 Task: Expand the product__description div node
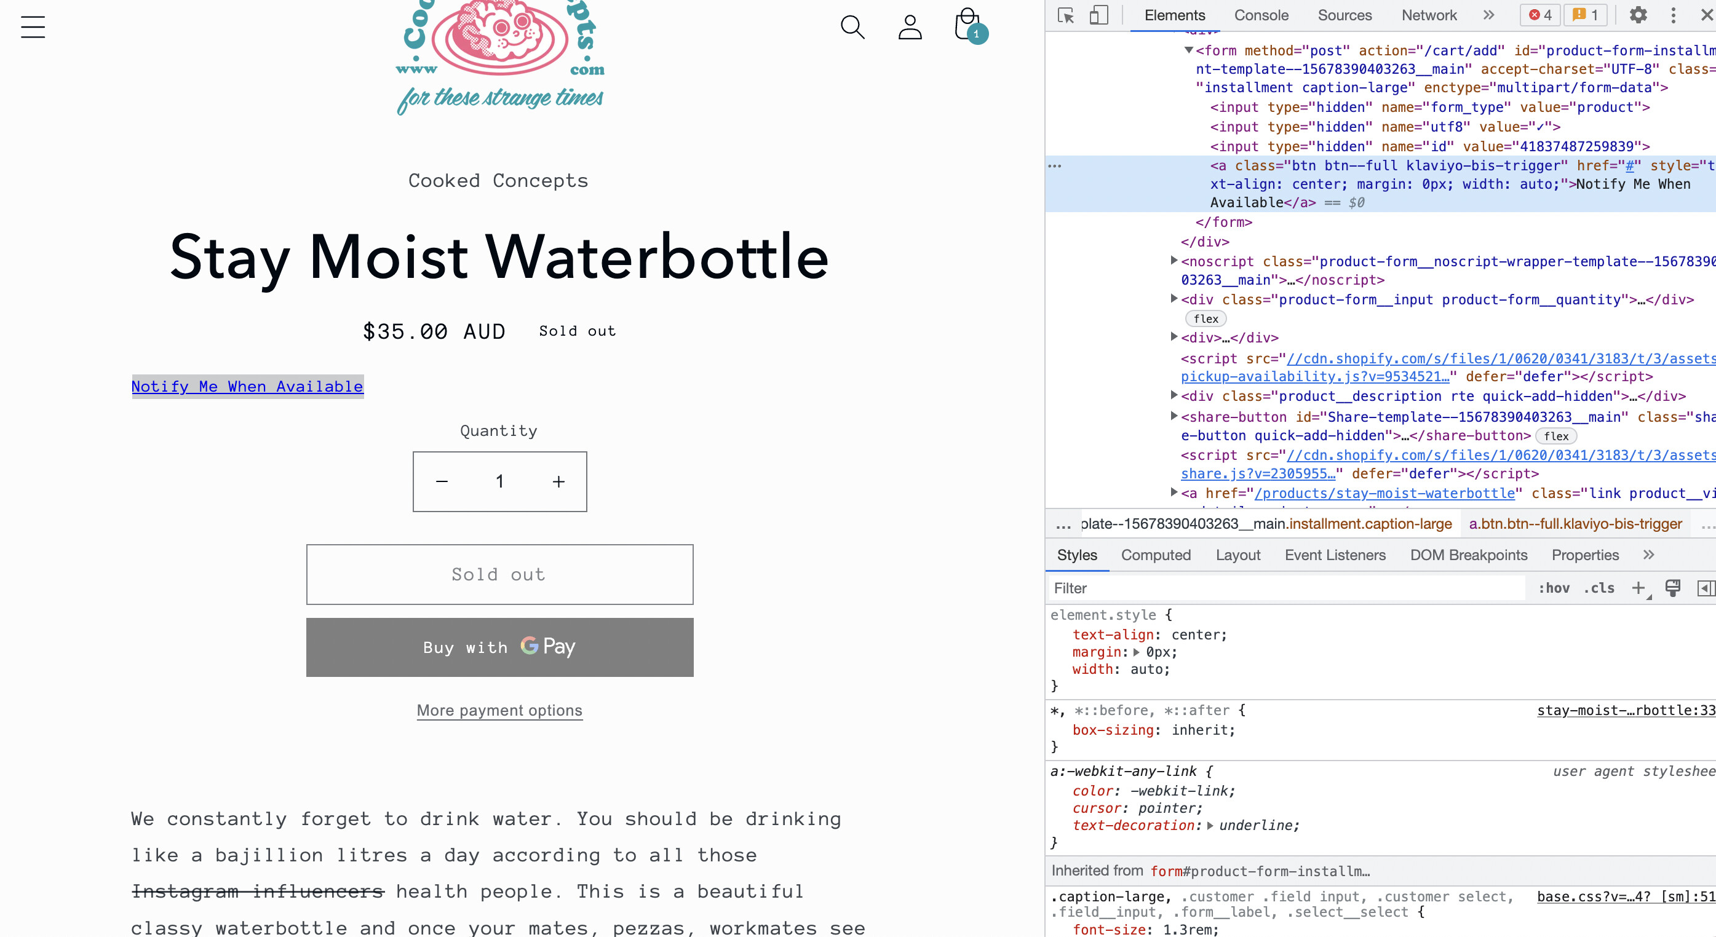(x=1174, y=395)
